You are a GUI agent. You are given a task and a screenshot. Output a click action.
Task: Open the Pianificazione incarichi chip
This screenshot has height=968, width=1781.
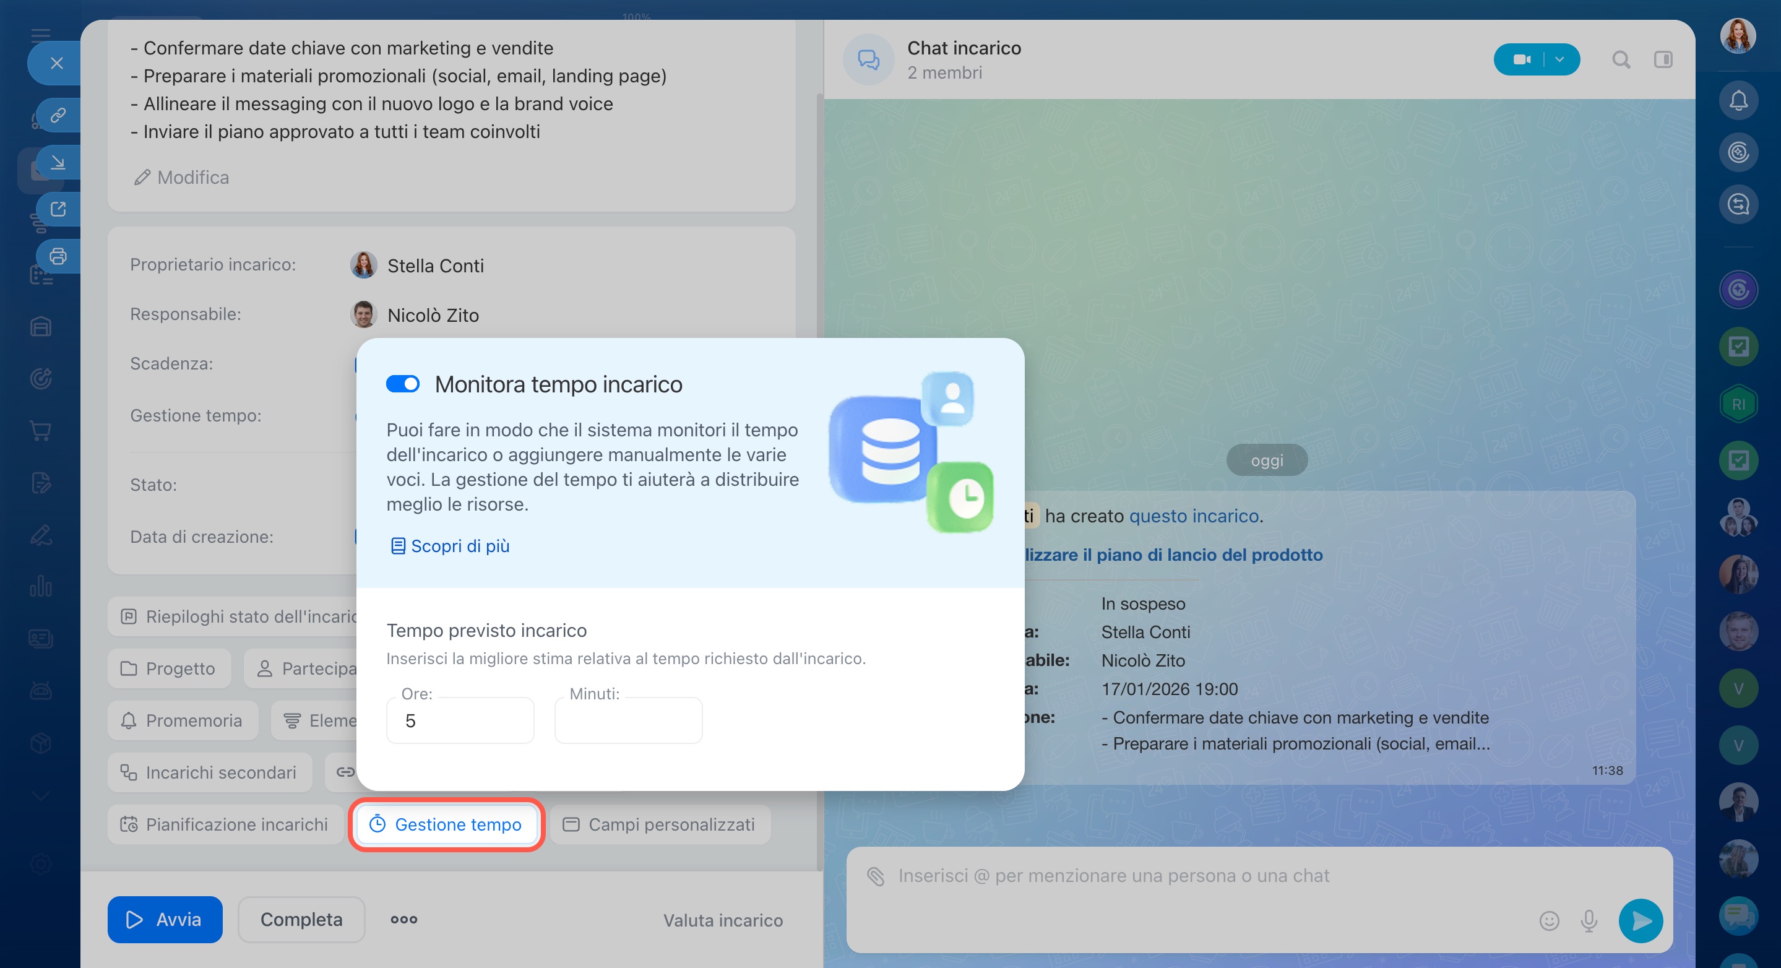click(225, 824)
